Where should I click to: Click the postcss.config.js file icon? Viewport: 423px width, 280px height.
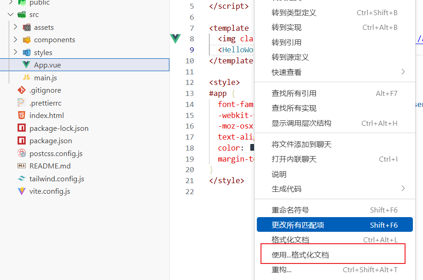pos(22,153)
